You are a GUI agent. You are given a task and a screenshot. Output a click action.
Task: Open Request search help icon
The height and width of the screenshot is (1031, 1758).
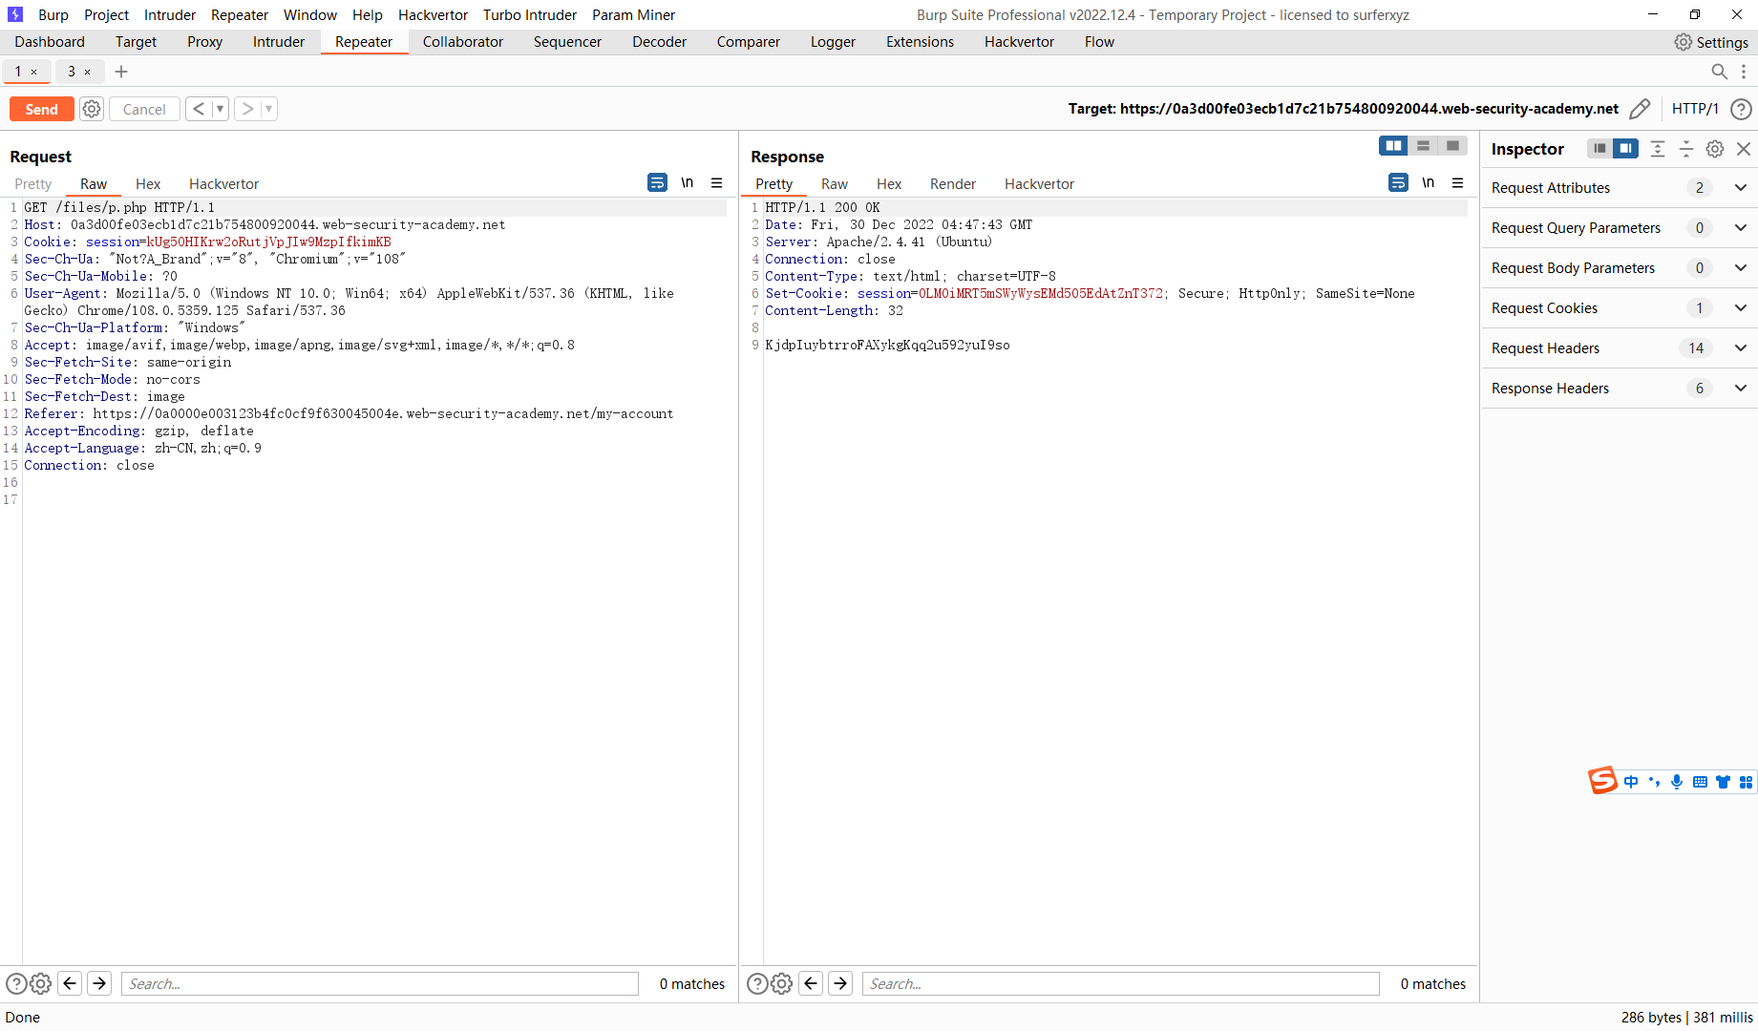click(x=16, y=983)
